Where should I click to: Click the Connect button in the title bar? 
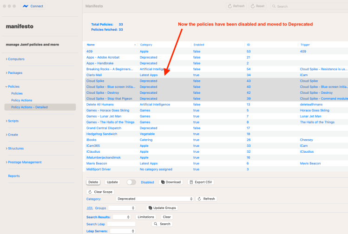click(x=33, y=6)
